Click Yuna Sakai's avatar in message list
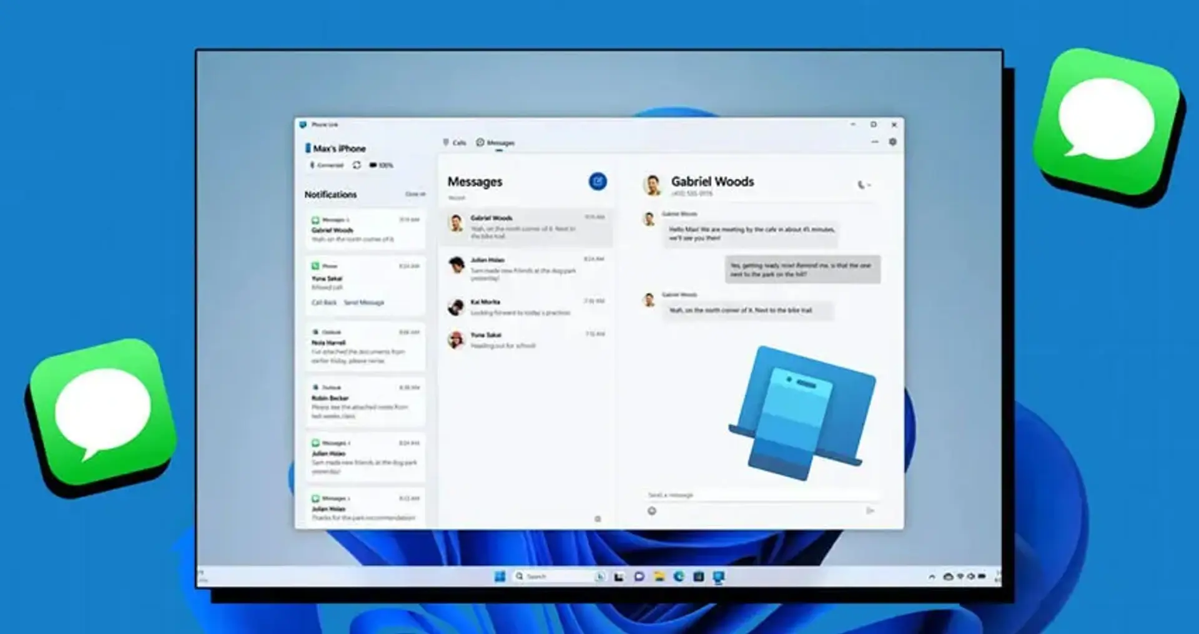The height and width of the screenshot is (634, 1199). 456,339
